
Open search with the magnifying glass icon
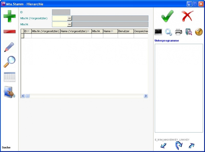click(9, 62)
